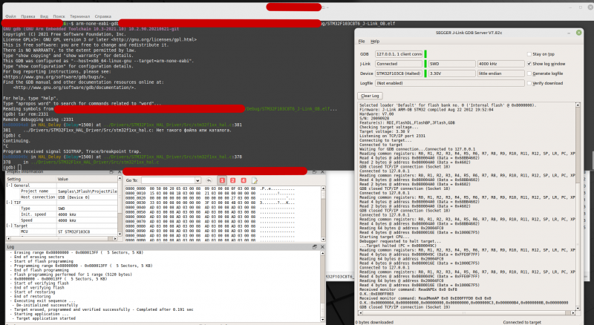
Task: Click the green J-Link status indicator
Action: point(425,64)
